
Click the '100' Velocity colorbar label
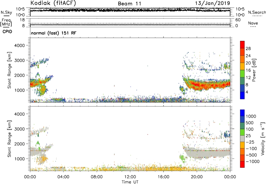click(250, 129)
